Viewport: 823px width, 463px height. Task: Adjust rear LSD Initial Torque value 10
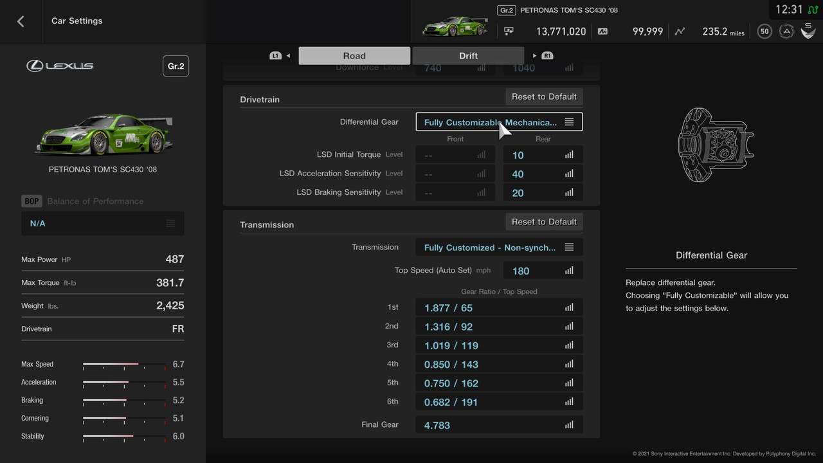(x=543, y=155)
